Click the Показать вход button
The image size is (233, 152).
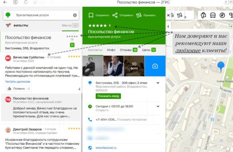(108, 96)
